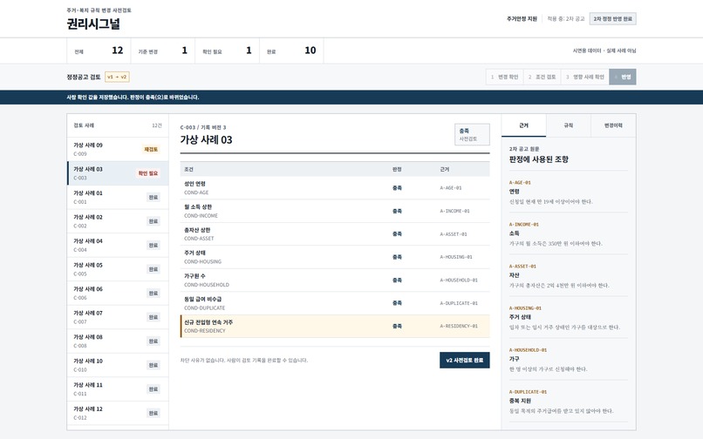Click the 판정 column header
The width and height of the screenshot is (703, 439).
click(397, 169)
